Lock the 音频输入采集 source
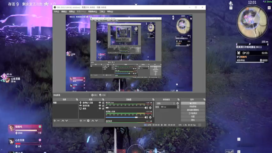The width and height of the screenshot is (272, 153). click(x=103, y=103)
